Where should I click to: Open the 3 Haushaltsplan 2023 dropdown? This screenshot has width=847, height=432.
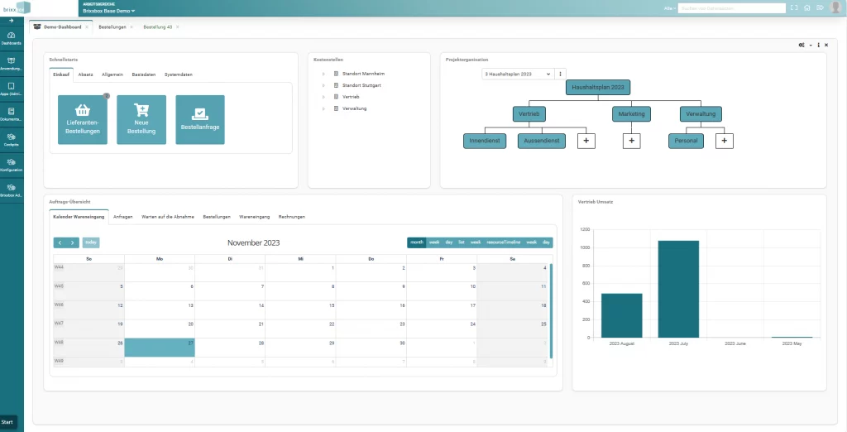[x=518, y=74]
